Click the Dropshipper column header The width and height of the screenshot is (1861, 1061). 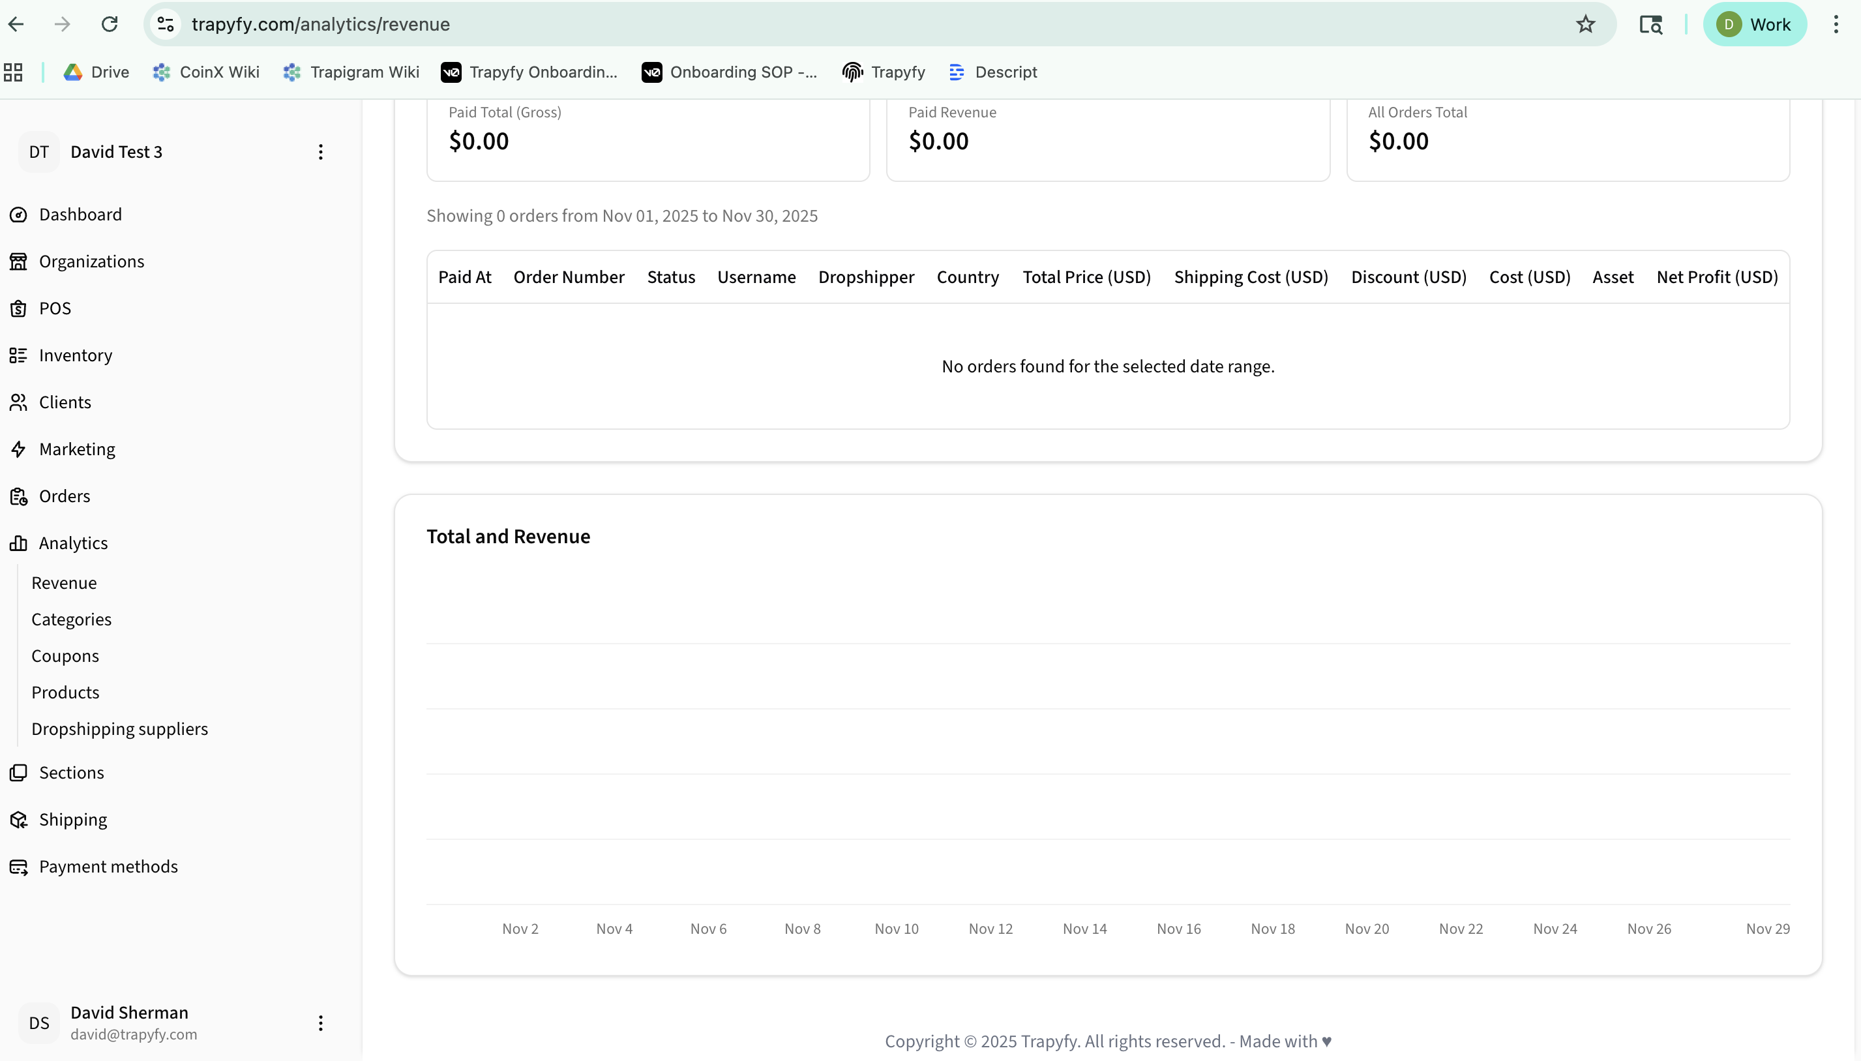[x=867, y=277]
